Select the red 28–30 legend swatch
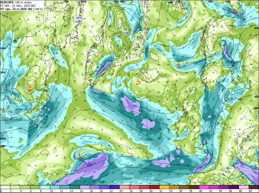Screen dimensions: 259x193 144,187
